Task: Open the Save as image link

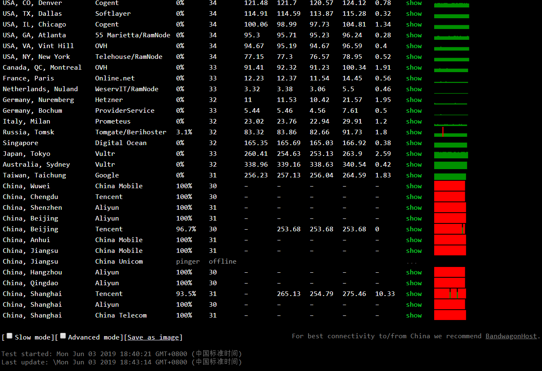Action: 153,337
